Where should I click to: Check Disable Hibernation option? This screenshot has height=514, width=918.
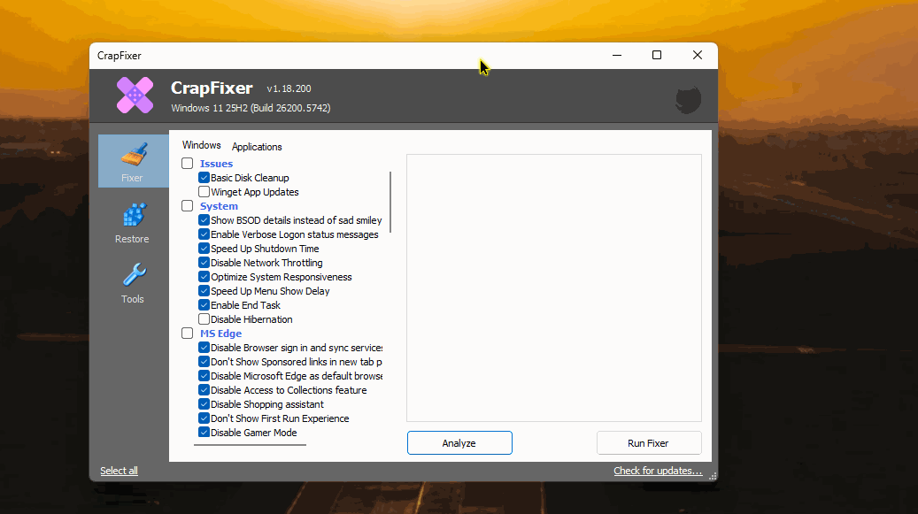(204, 319)
